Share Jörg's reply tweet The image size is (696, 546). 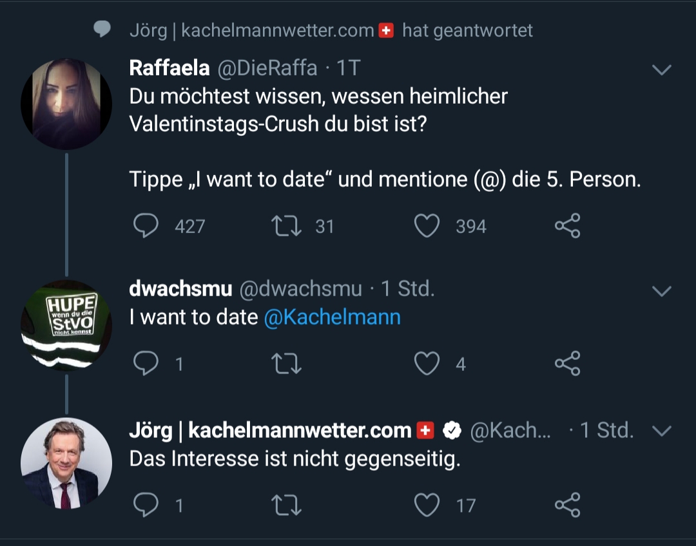(567, 505)
